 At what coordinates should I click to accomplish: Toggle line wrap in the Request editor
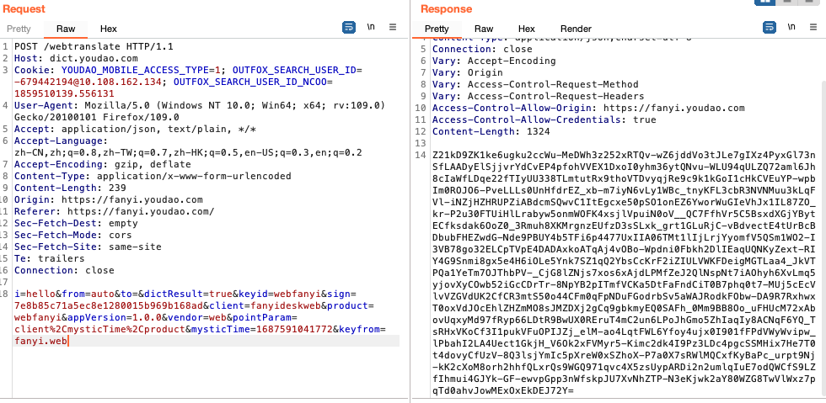[349, 28]
